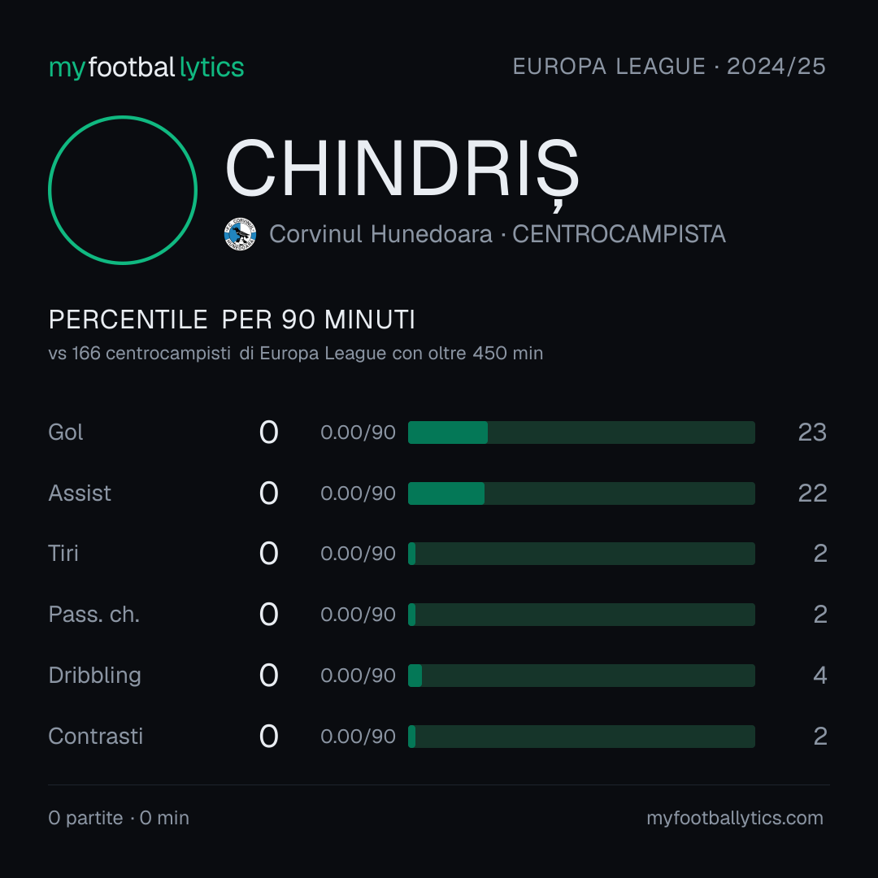Viewport: 878px width, 878px height.
Task: Select the CHINDRIȘ player name heading
Action: coord(402,171)
